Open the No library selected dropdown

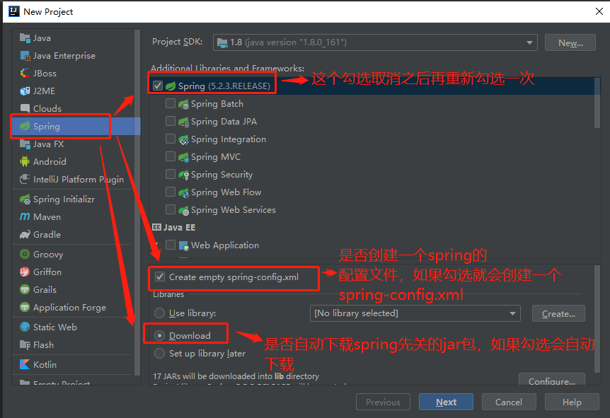(415, 313)
